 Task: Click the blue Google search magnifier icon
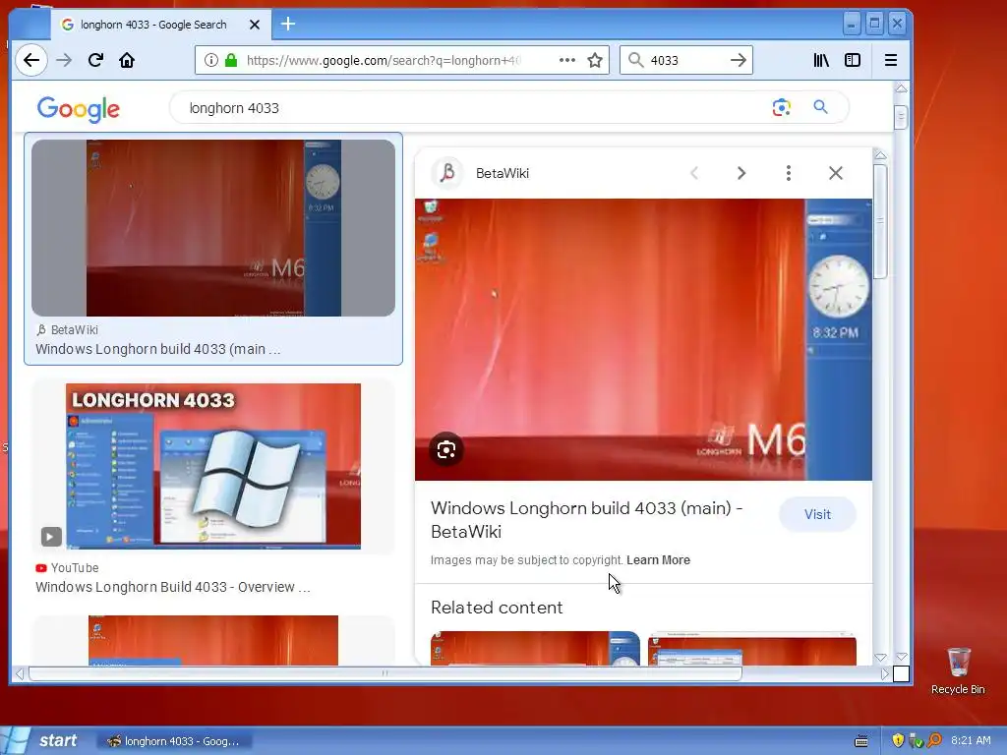click(x=820, y=107)
